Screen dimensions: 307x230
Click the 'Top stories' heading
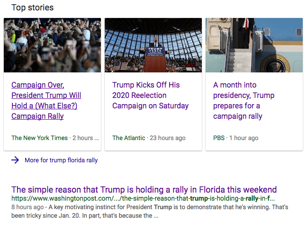click(x=32, y=8)
